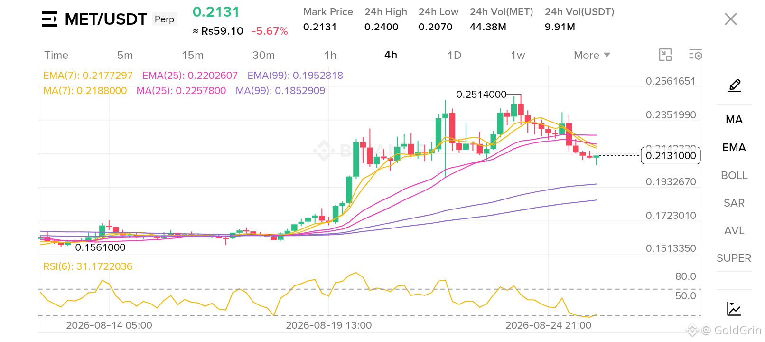Open the line chart analysis icon
The image size is (765, 342).
point(734,309)
